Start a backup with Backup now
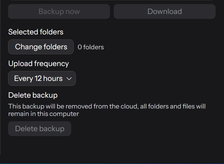 coord(59,12)
